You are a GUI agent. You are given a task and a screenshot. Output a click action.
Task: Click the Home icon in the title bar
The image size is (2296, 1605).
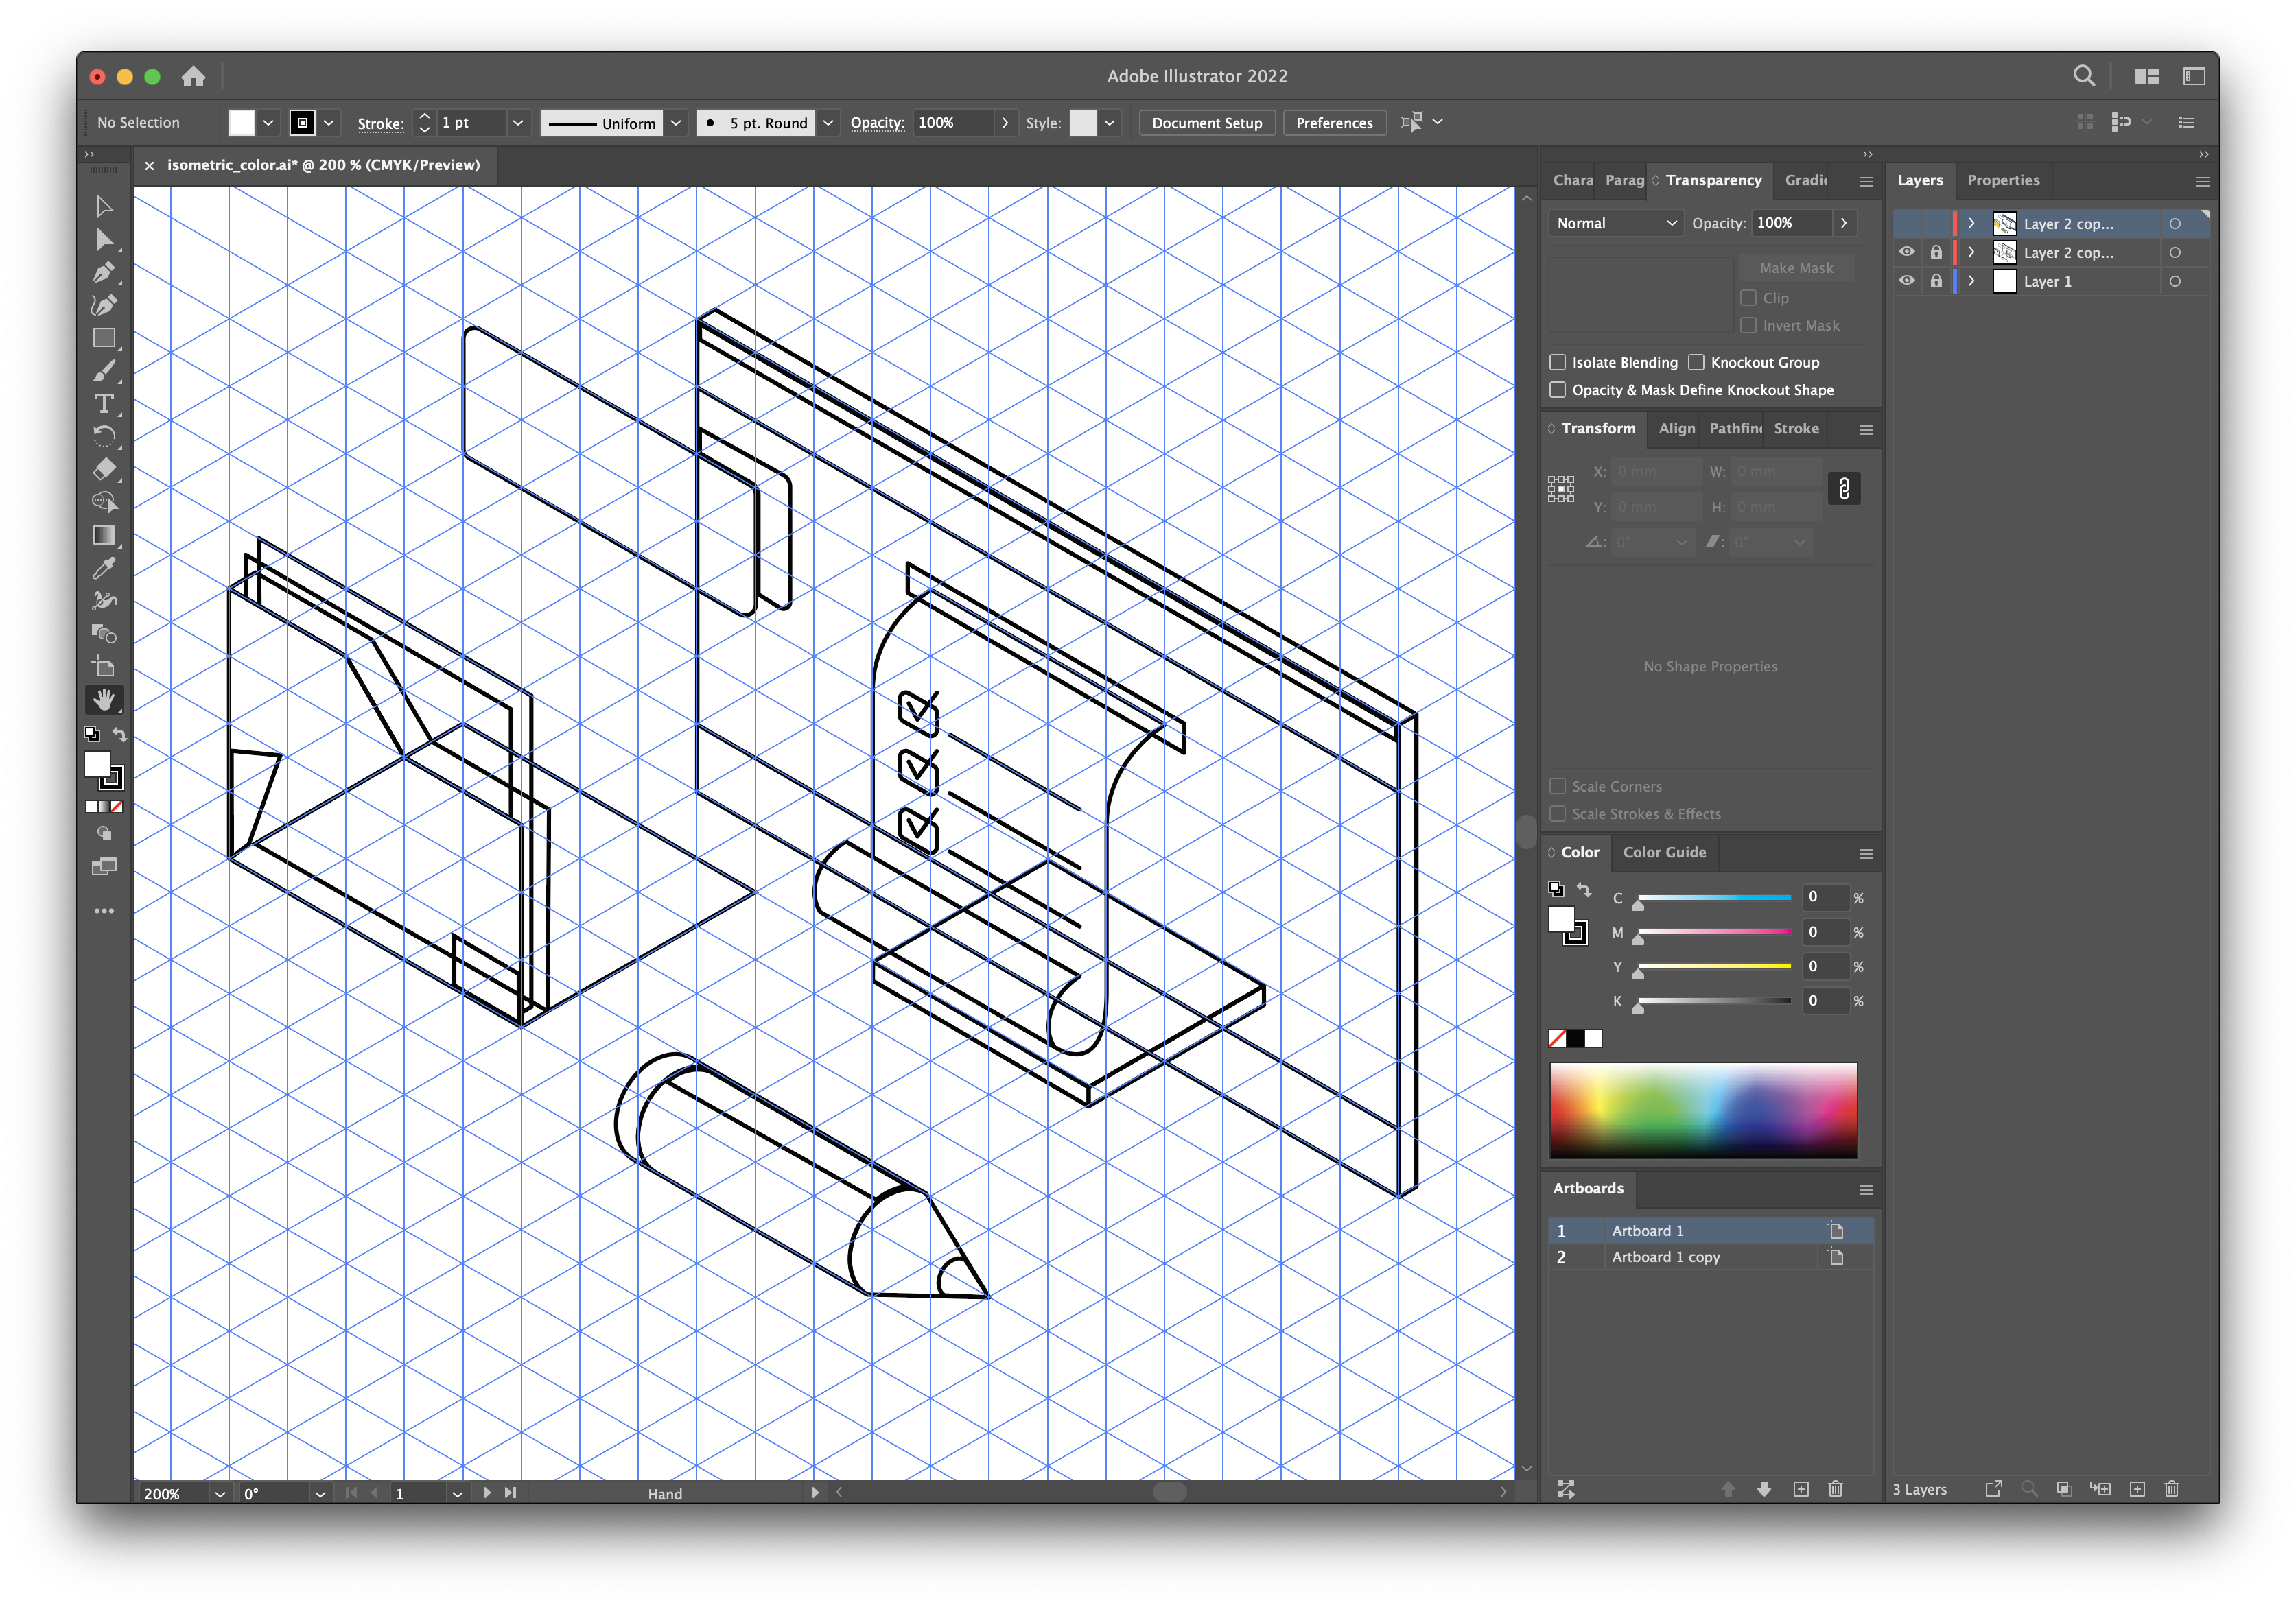click(193, 76)
